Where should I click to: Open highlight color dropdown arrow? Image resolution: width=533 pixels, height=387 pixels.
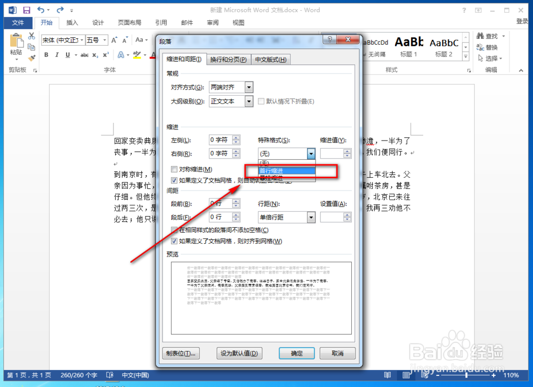[x=145, y=55]
